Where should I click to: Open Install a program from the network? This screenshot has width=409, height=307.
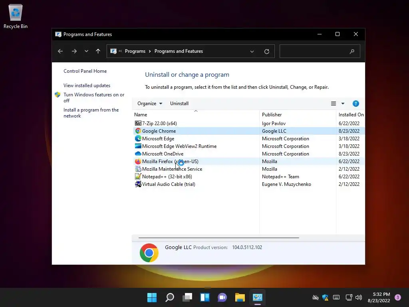pyautogui.click(x=91, y=113)
